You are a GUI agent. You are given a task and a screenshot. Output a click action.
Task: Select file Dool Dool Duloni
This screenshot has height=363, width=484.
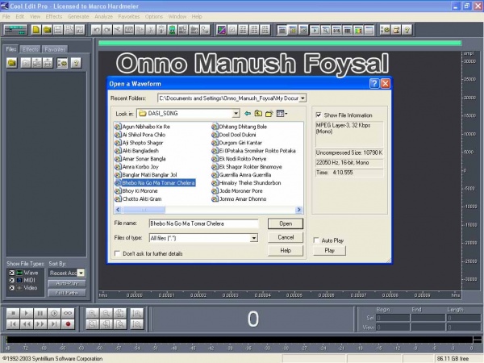point(234,135)
